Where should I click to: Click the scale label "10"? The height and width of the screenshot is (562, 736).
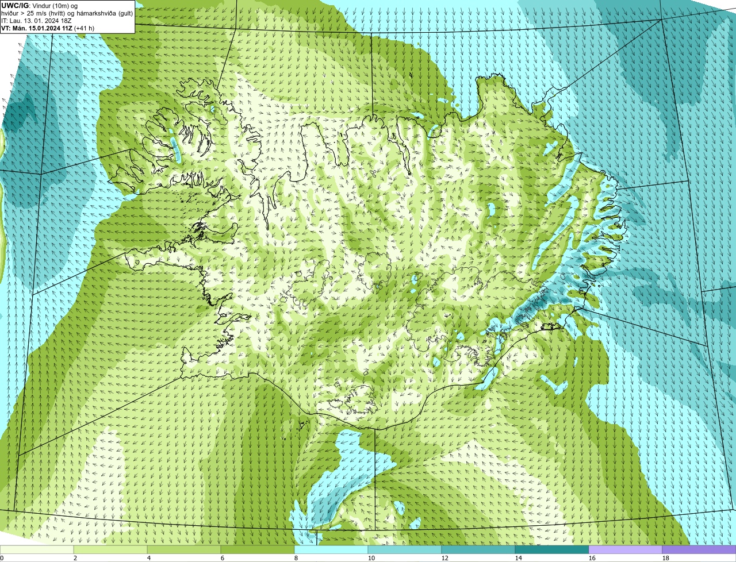pyautogui.click(x=371, y=558)
